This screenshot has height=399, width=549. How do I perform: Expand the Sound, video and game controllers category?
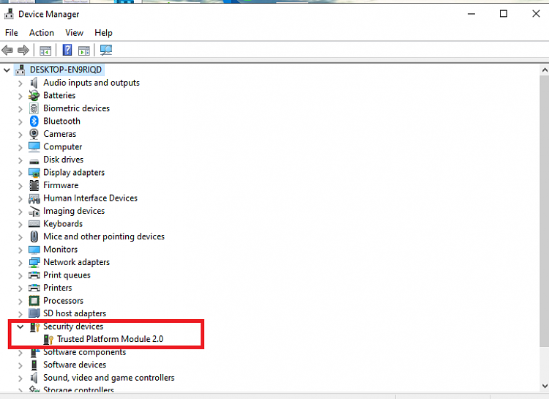pos(20,378)
